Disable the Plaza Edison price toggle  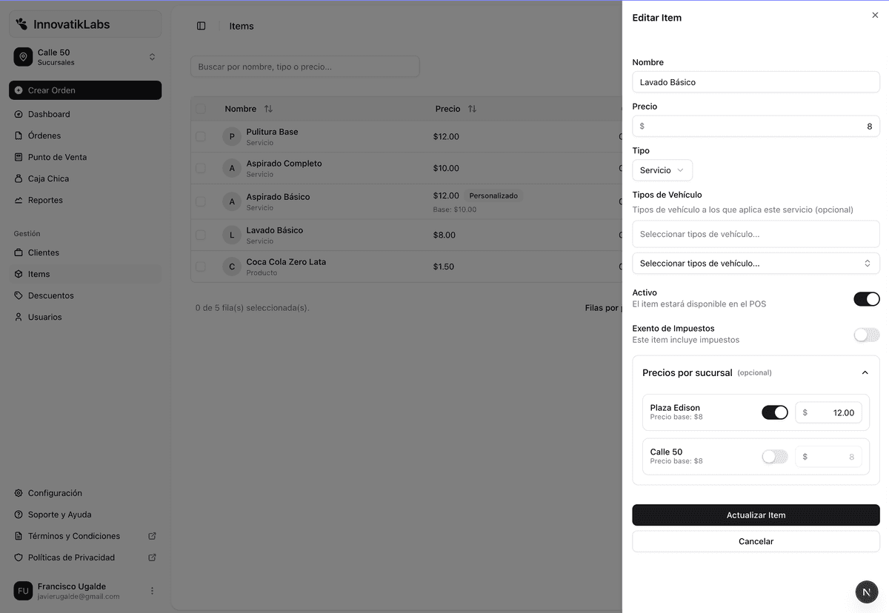(774, 412)
